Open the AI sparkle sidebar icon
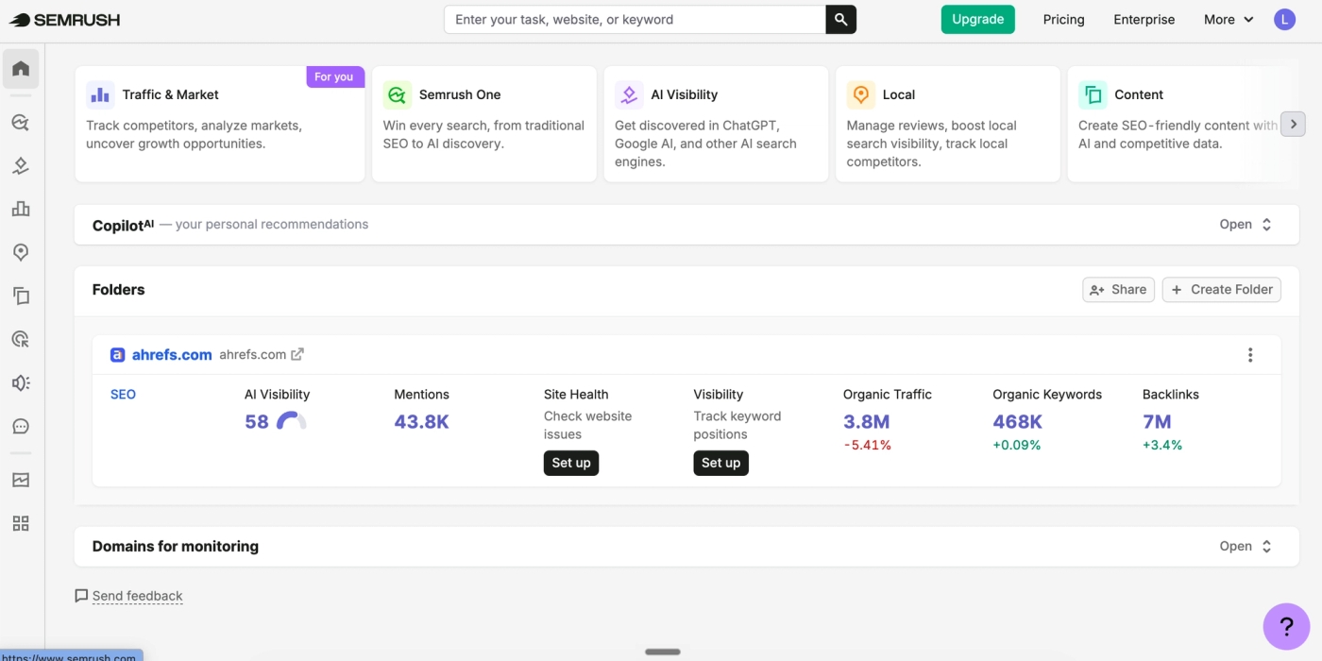Viewport: 1322px width, 661px height. click(21, 166)
